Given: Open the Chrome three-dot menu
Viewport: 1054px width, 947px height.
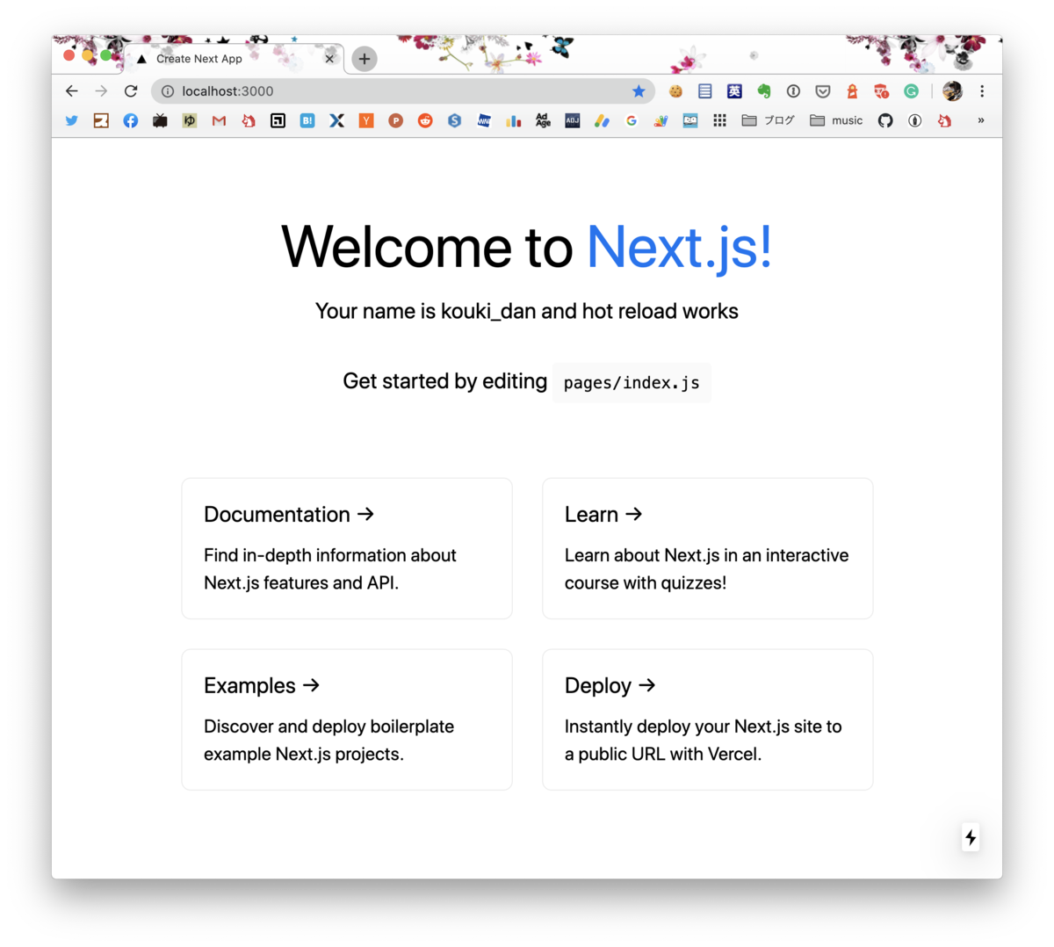Looking at the screenshot, I should point(982,90).
